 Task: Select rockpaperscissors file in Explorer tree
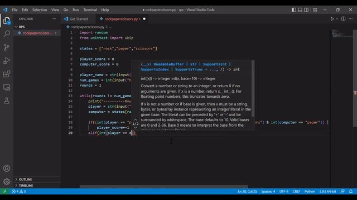pos(37,33)
